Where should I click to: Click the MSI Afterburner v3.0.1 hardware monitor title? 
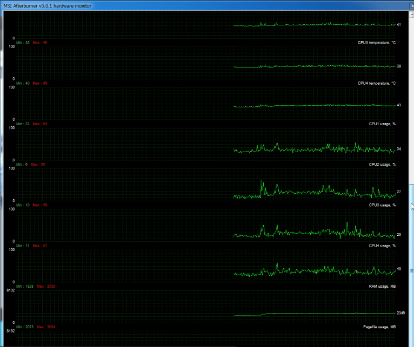(x=47, y=5)
